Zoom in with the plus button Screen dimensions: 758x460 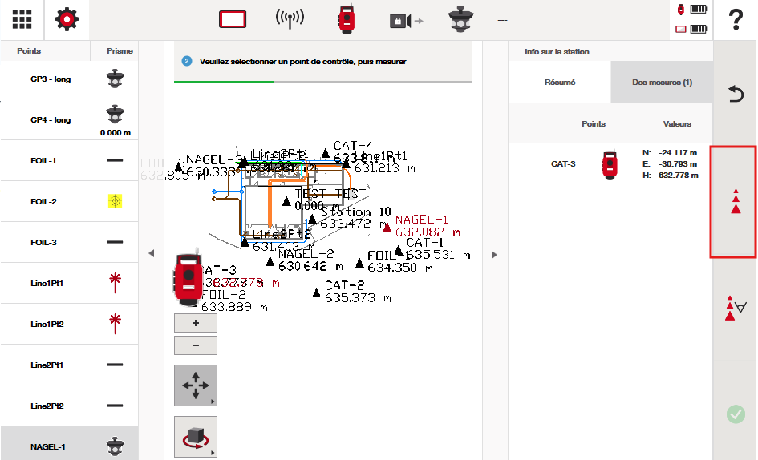[196, 323]
